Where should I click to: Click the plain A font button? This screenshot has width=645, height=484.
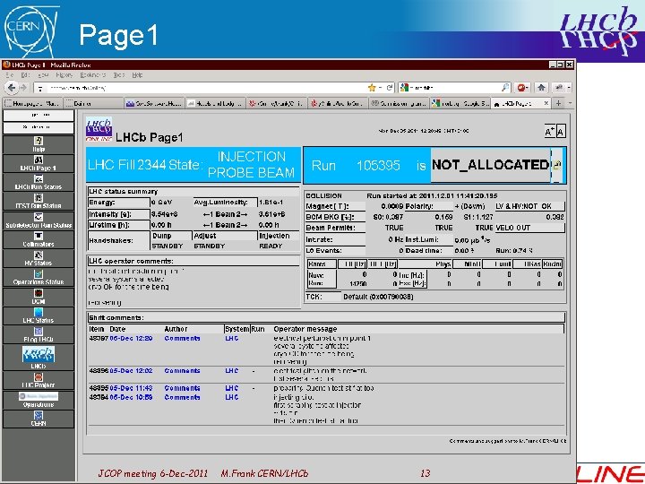(x=561, y=132)
